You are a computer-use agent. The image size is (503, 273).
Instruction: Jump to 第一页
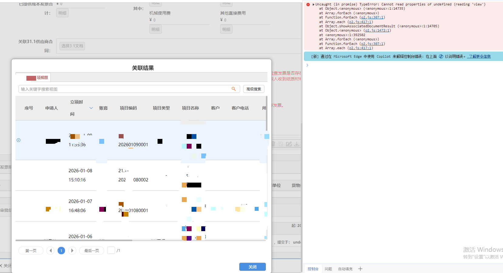(31, 251)
